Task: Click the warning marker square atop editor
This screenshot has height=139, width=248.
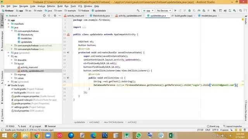Action: [x=243, y=19]
